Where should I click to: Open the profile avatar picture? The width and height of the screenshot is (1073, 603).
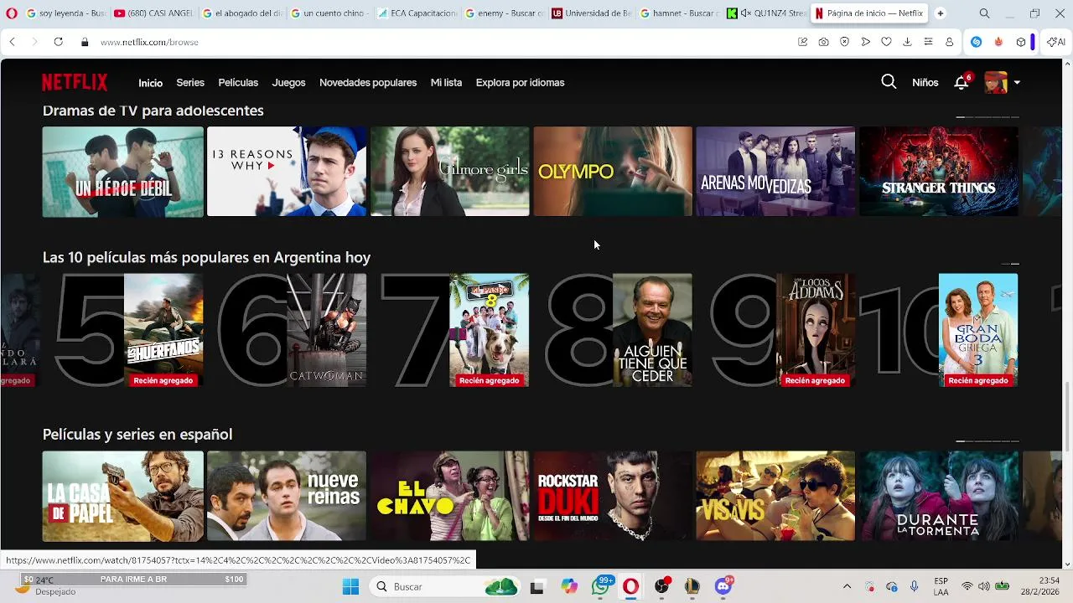[x=996, y=82]
